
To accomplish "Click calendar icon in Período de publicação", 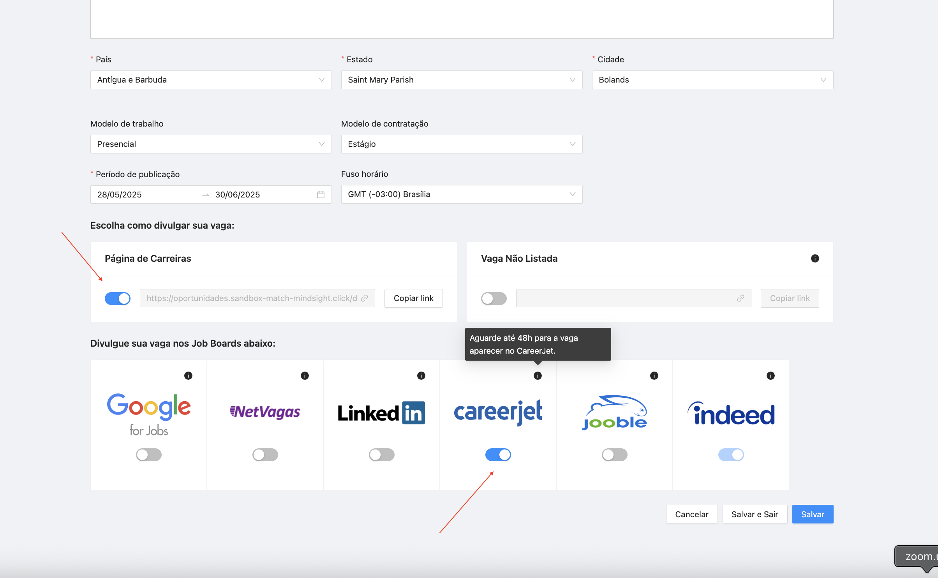I will click(321, 194).
